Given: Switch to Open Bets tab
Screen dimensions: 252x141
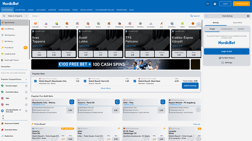Looking at the screenshot, I should pyautogui.click(x=237, y=23).
